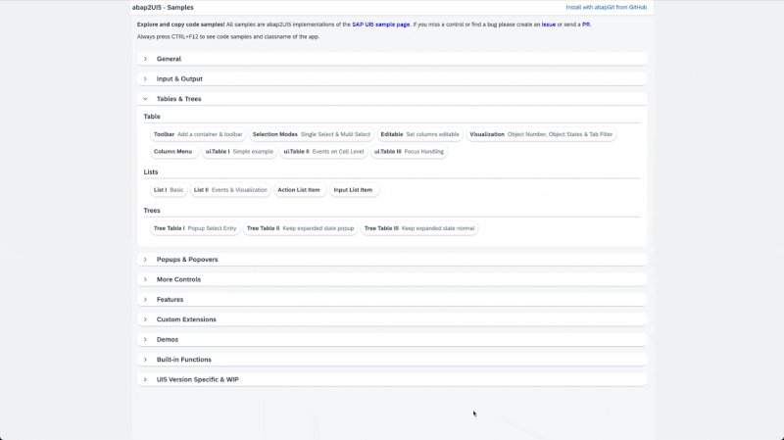The image size is (784, 440).
Task: Open List II Events & Visualization sample
Action: coord(230,190)
